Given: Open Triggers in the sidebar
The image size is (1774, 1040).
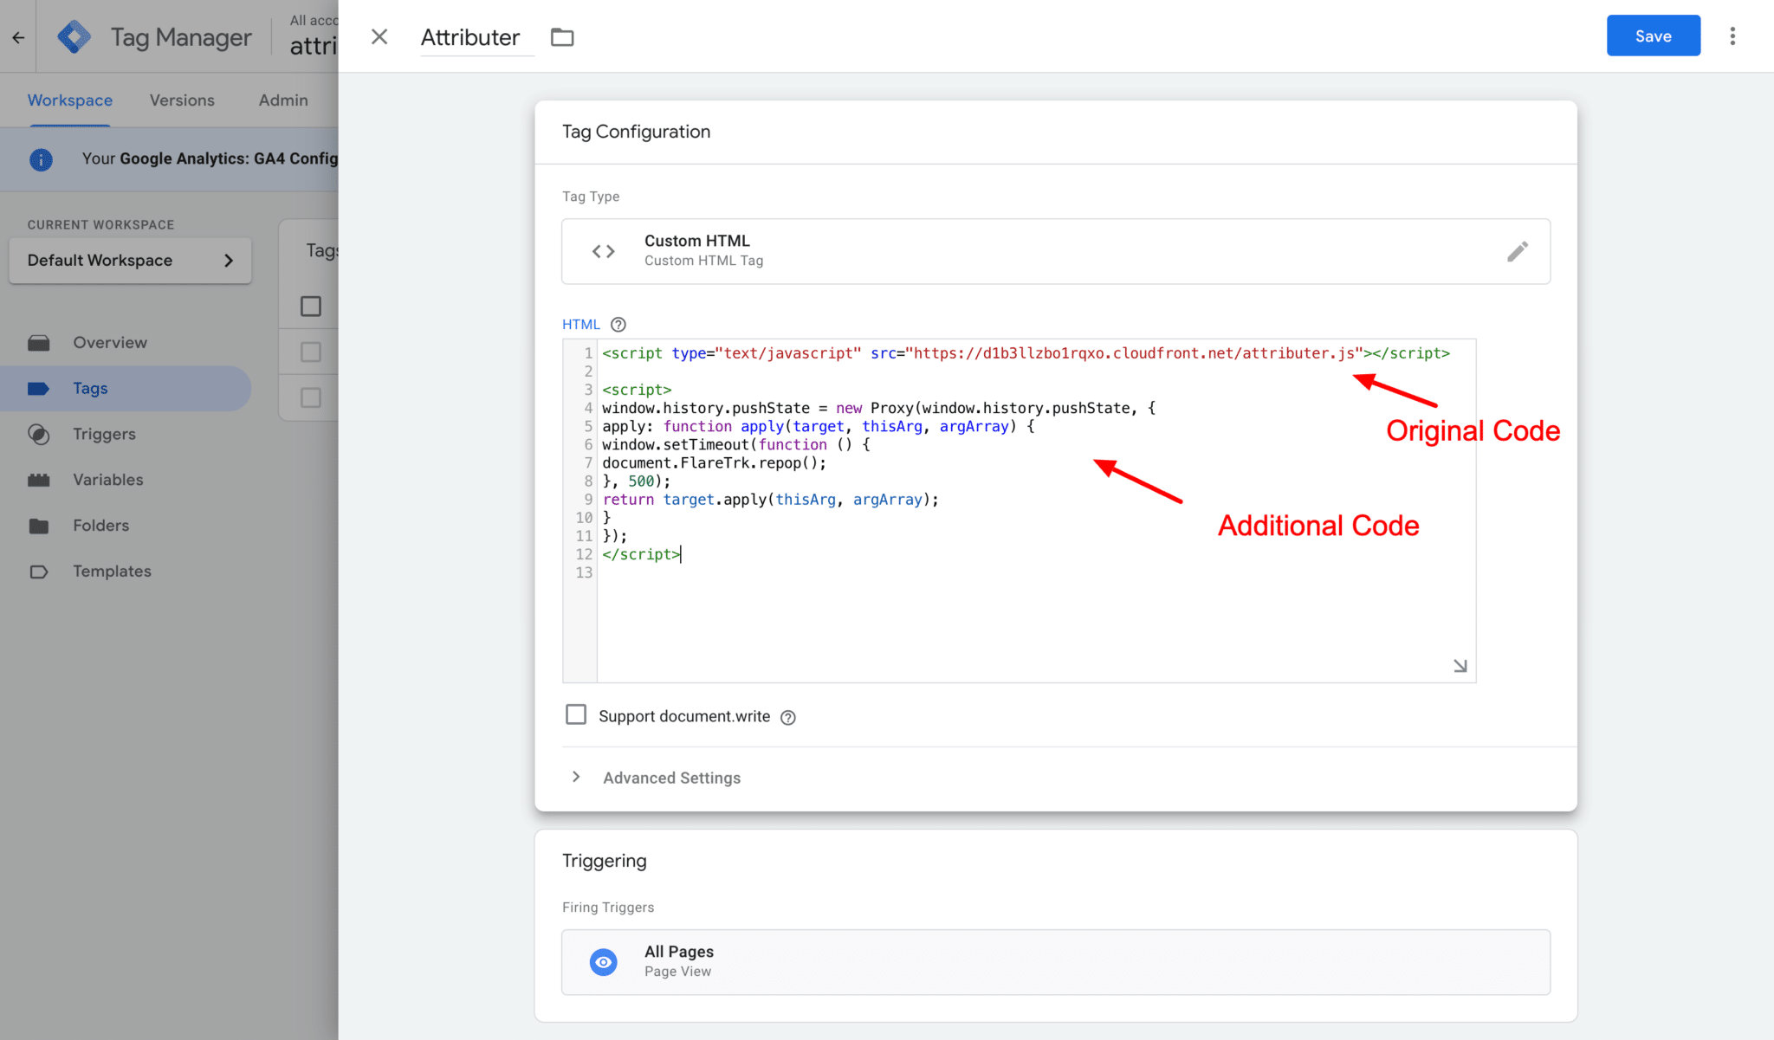Looking at the screenshot, I should tap(104, 435).
